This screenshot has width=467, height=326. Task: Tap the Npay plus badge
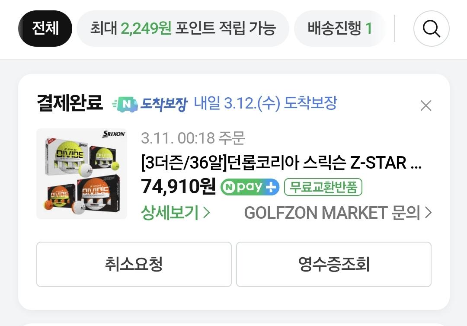(x=250, y=187)
